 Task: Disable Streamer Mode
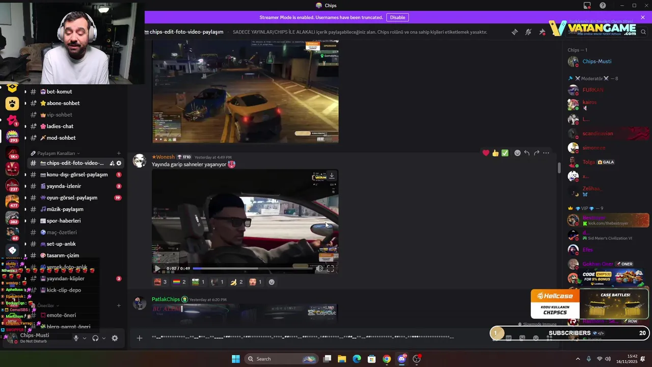[x=397, y=17]
